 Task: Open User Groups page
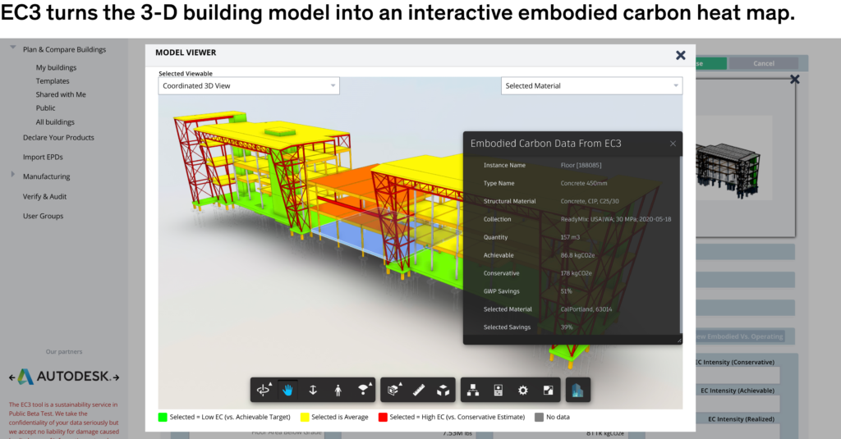pos(43,216)
